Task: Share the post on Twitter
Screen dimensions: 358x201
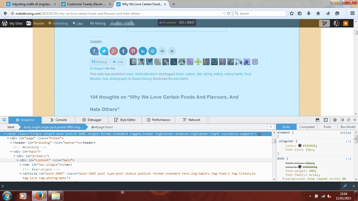Action: click(104, 51)
